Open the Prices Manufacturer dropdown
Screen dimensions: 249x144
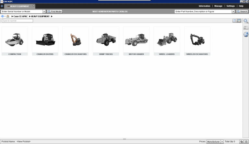coord(222,142)
